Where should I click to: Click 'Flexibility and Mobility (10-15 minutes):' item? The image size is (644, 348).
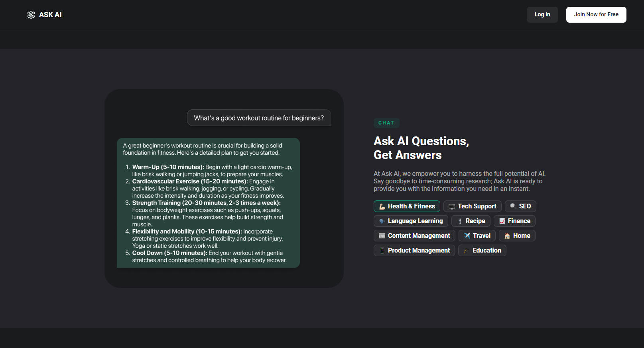click(187, 231)
